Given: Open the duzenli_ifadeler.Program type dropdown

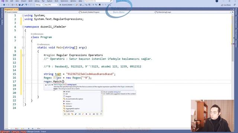Looking at the screenshot, I should pos(118,12).
